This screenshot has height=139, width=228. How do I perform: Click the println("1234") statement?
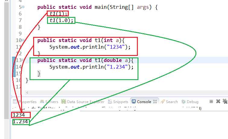pos(90,47)
